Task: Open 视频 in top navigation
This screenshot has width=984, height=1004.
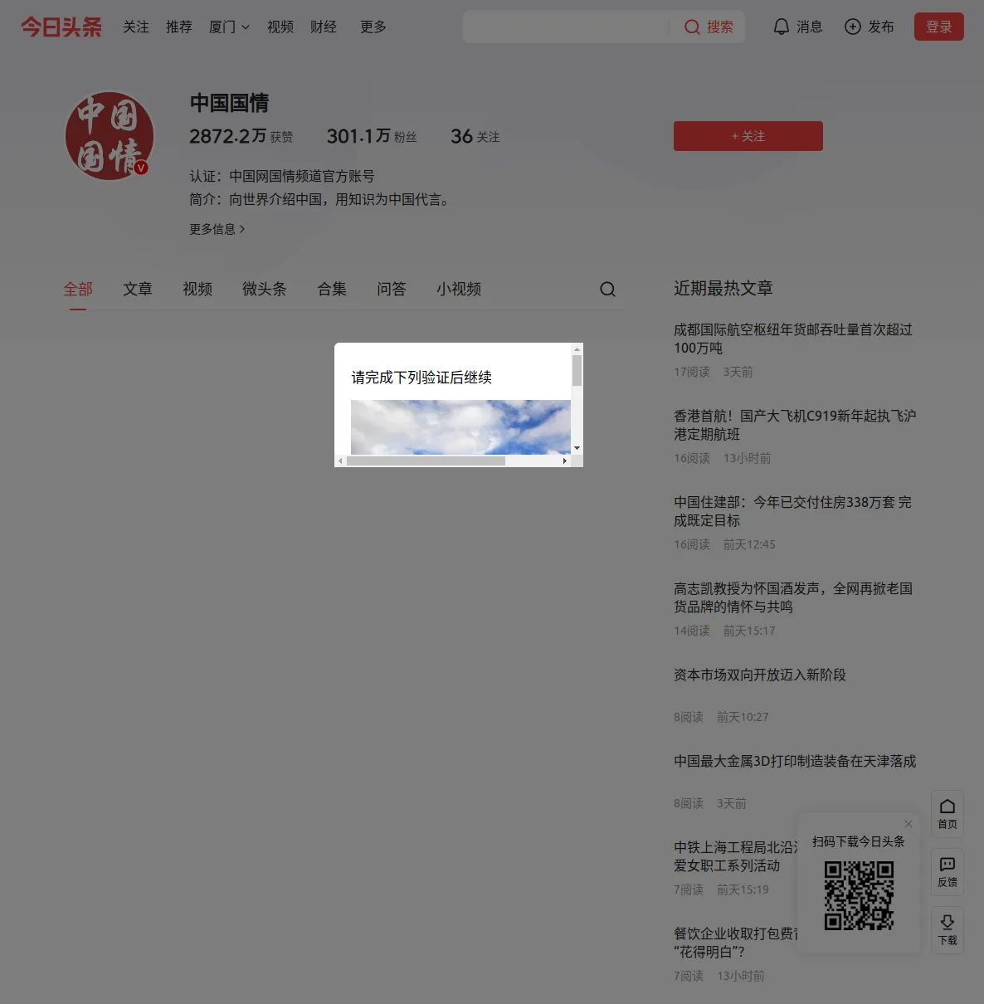Action: pyautogui.click(x=280, y=27)
